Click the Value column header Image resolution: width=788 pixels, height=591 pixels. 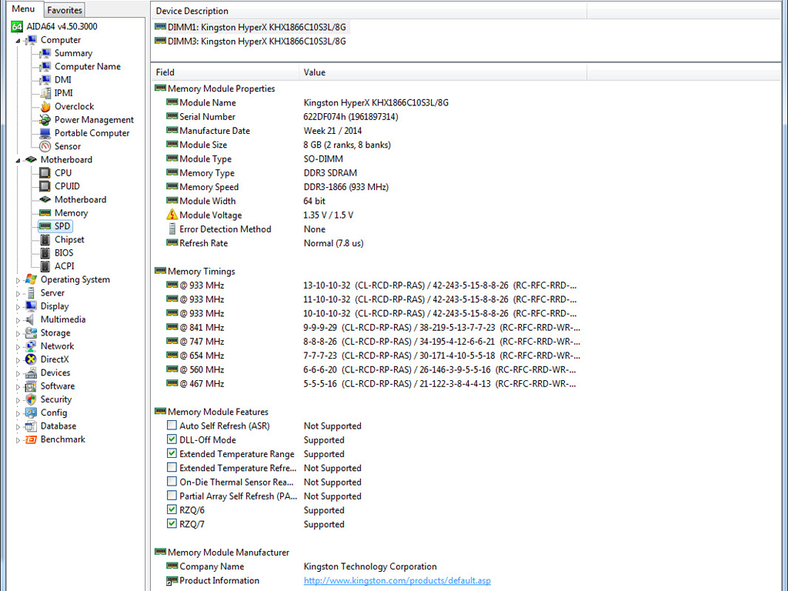[x=442, y=72]
